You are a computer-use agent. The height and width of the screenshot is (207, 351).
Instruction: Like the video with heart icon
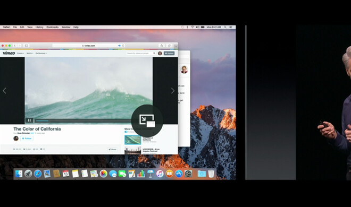click(x=24, y=149)
